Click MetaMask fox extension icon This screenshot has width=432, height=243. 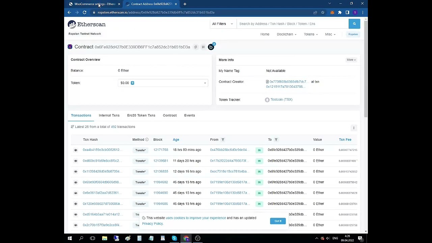pos(332,12)
